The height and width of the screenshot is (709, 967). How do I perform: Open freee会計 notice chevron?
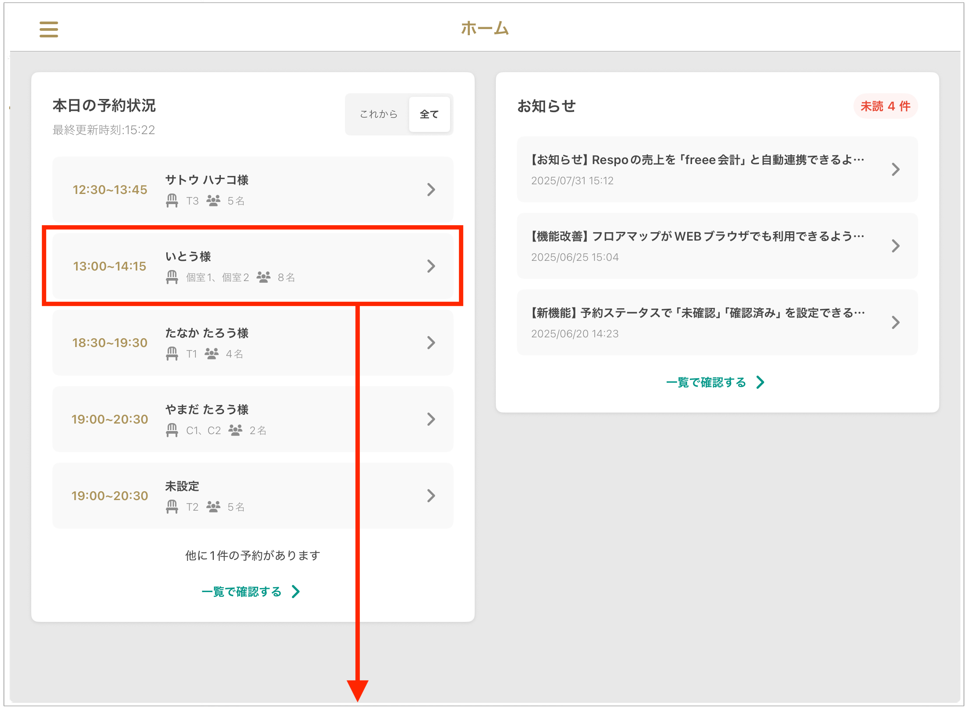(895, 169)
